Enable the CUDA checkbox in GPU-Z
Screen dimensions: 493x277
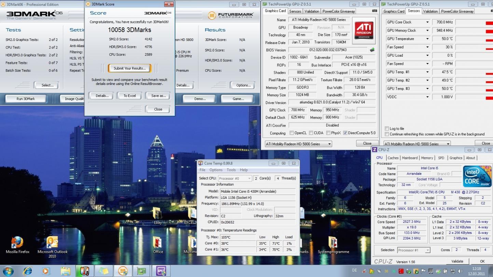311,133
